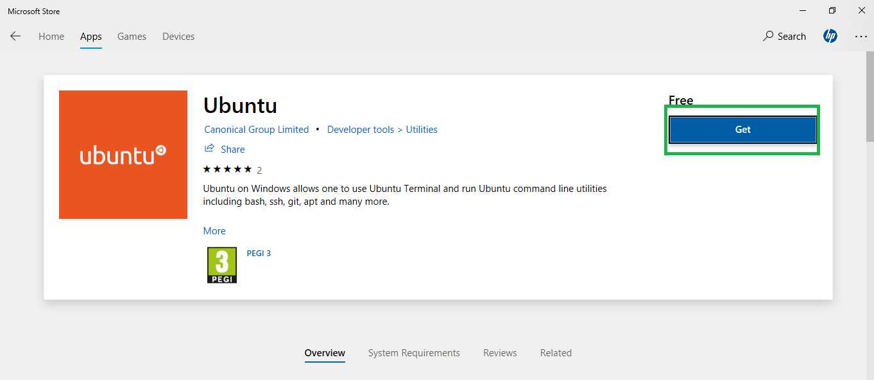Image resolution: width=874 pixels, height=380 pixels.
Task: Click the Free price label
Action: [x=681, y=100]
